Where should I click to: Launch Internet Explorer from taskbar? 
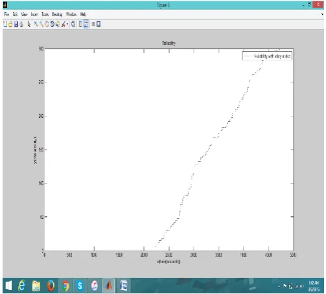click(x=21, y=286)
